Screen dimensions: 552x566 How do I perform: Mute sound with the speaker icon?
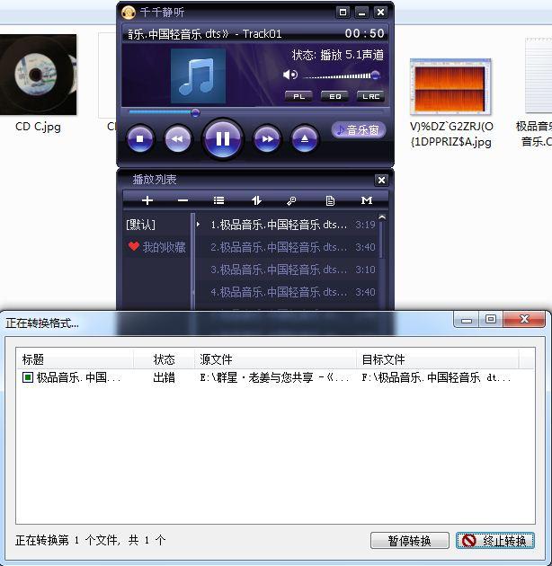point(290,75)
